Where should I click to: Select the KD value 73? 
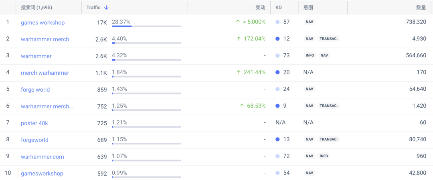pyautogui.click(x=286, y=56)
